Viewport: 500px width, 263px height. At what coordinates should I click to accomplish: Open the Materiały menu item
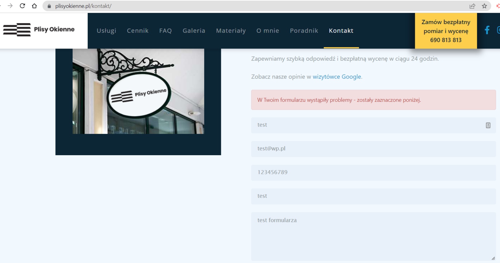point(231,30)
